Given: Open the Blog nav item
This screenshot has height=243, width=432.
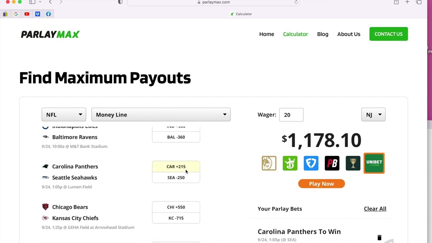Looking at the screenshot, I should pos(323,34).
